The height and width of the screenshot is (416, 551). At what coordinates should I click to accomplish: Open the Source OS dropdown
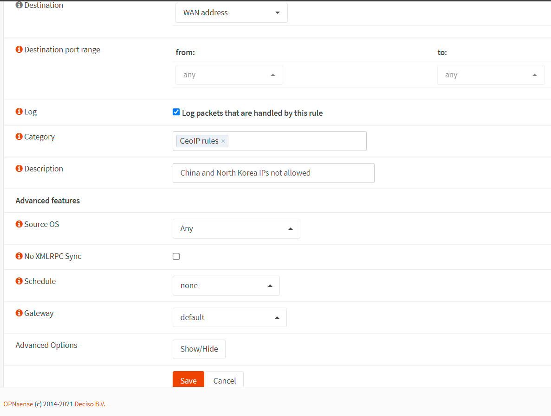[236, 229]
